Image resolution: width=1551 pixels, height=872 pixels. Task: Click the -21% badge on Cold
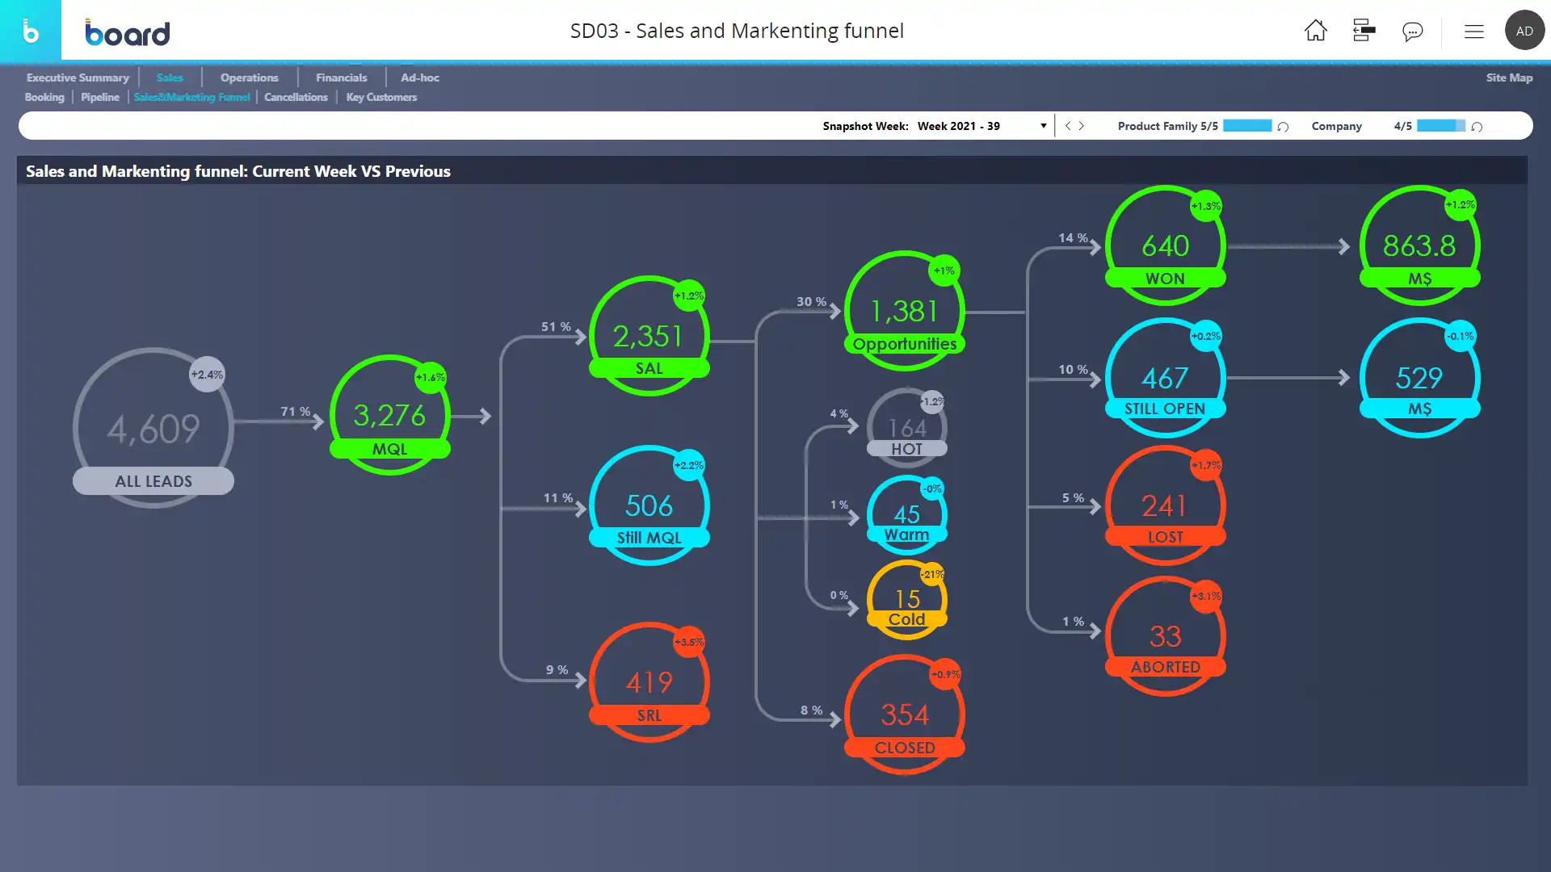933,574
